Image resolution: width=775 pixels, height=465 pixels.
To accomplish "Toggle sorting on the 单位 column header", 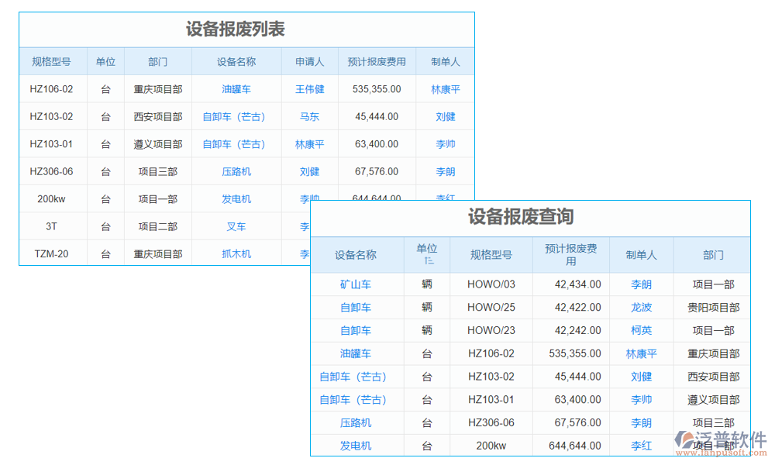I will pos(427,254).
